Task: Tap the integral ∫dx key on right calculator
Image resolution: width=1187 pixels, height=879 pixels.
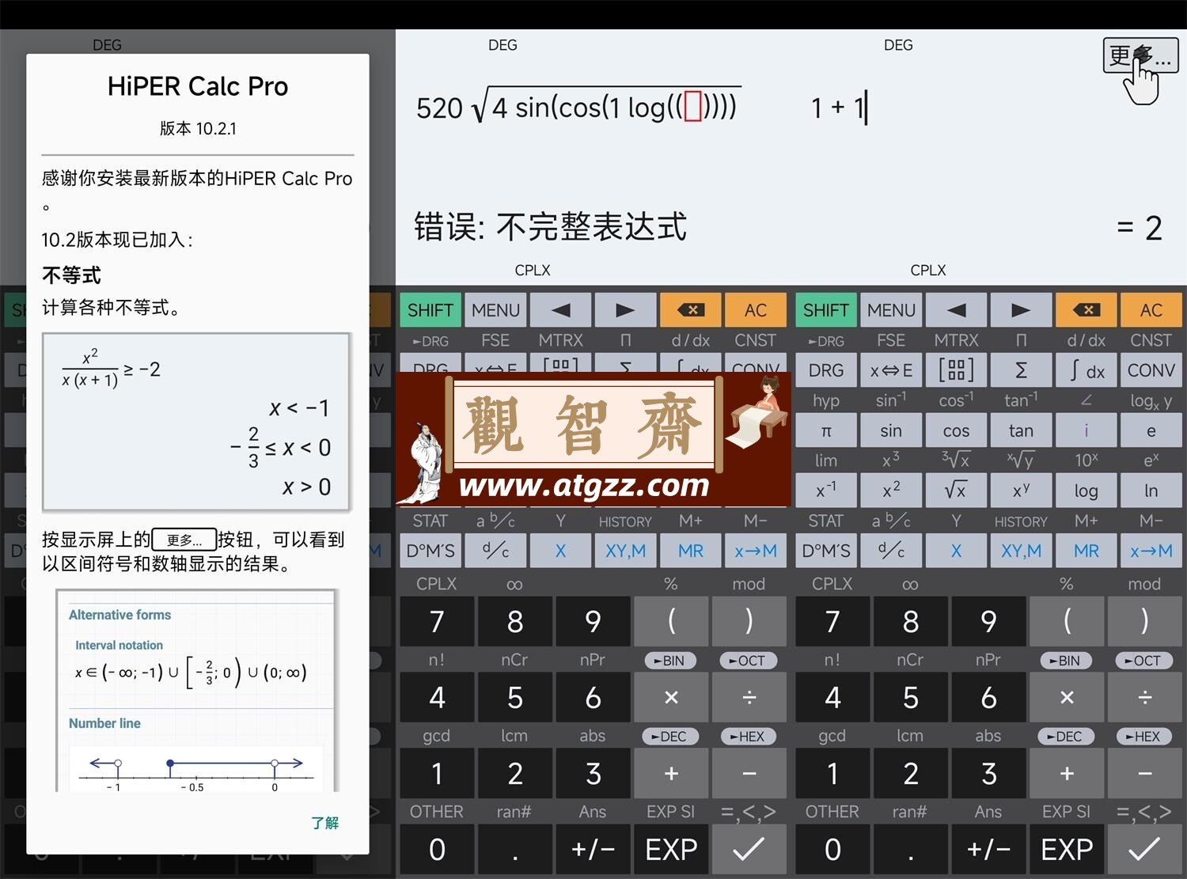Action: 1087,370
